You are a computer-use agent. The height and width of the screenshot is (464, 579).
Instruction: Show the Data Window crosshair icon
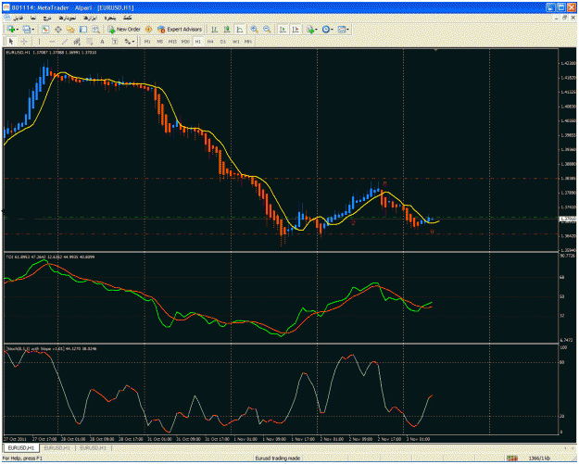[58, 29]
